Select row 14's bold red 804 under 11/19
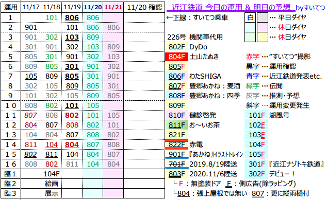Screen dimensions: 327x200 [x=72, y=144]
